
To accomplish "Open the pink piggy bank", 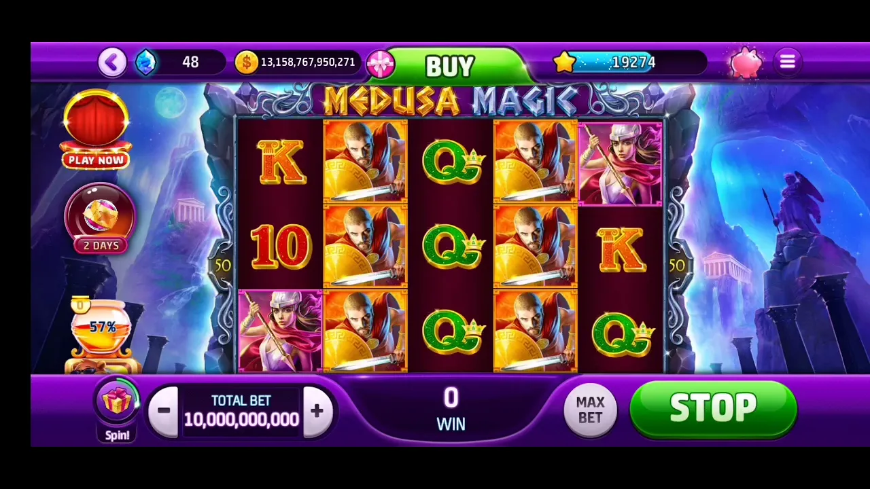I will tap(746, 62).
